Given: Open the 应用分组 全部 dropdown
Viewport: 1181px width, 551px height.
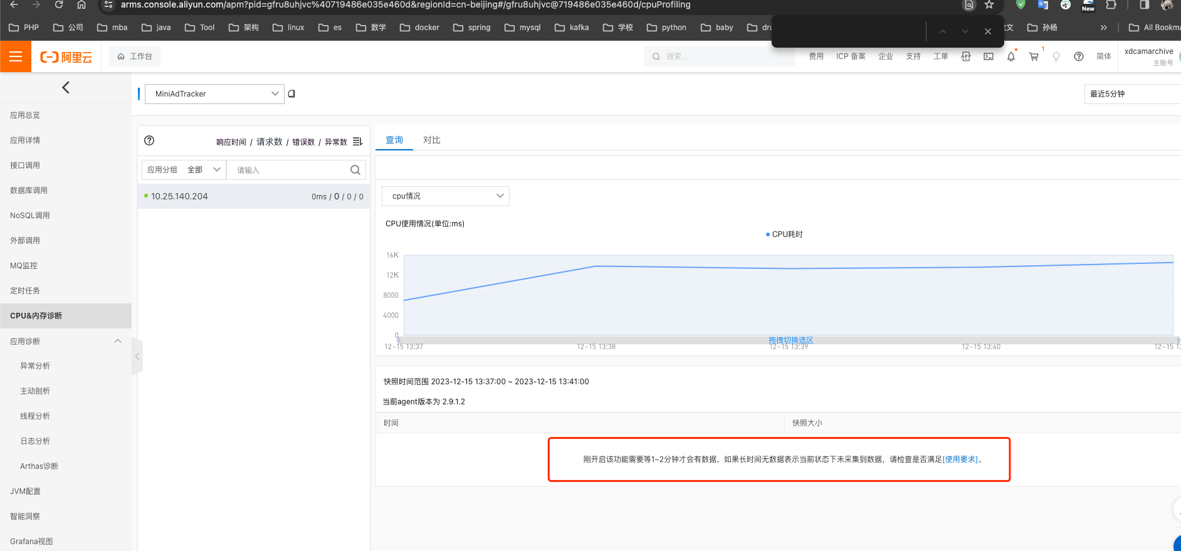Looking at the screenshot, I should (x=184, y=170).
